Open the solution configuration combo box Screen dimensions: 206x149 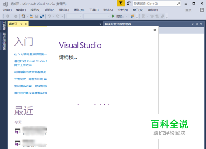[x=74, y=16]
